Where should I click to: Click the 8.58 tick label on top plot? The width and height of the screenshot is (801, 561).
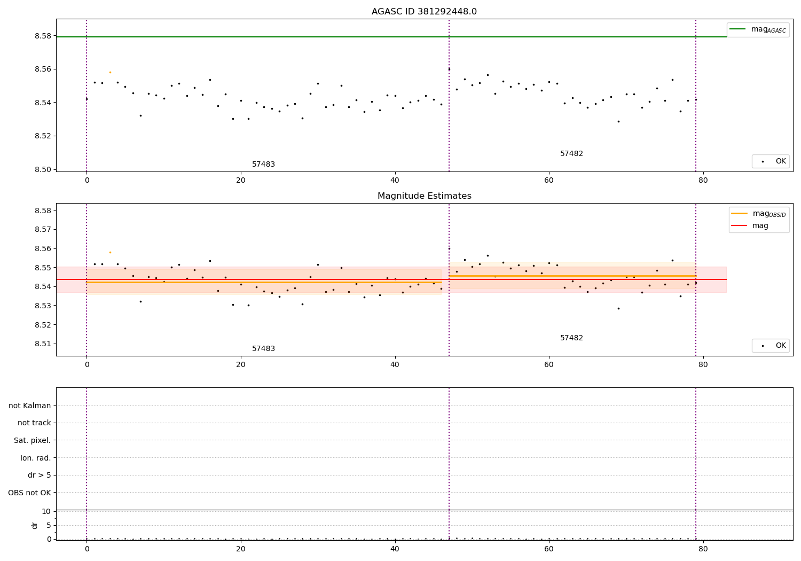coord(43,36)
